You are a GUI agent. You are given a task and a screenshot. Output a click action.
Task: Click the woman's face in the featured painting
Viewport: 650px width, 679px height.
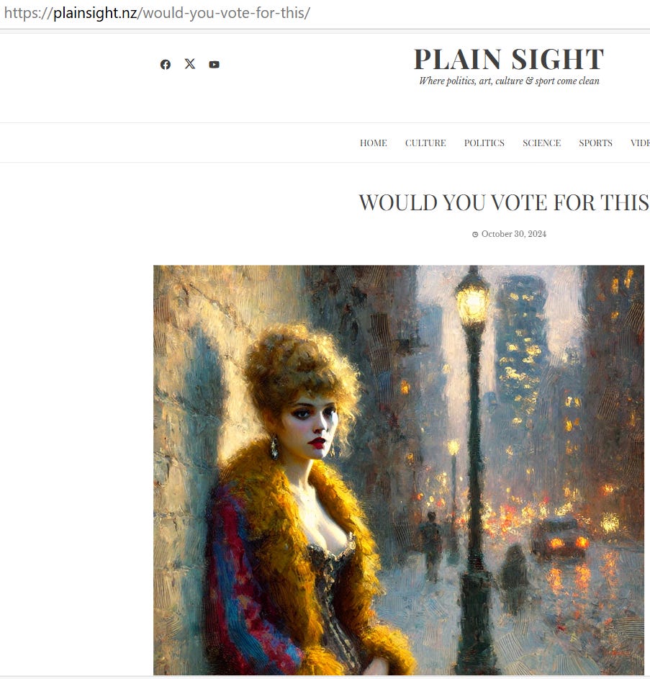pyautogui.click(x=312, y=426)
